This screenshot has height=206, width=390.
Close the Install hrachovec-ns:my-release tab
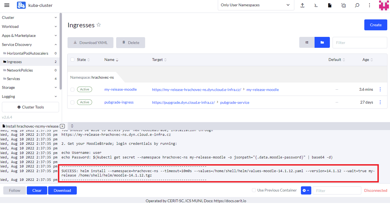coord(62,126)
